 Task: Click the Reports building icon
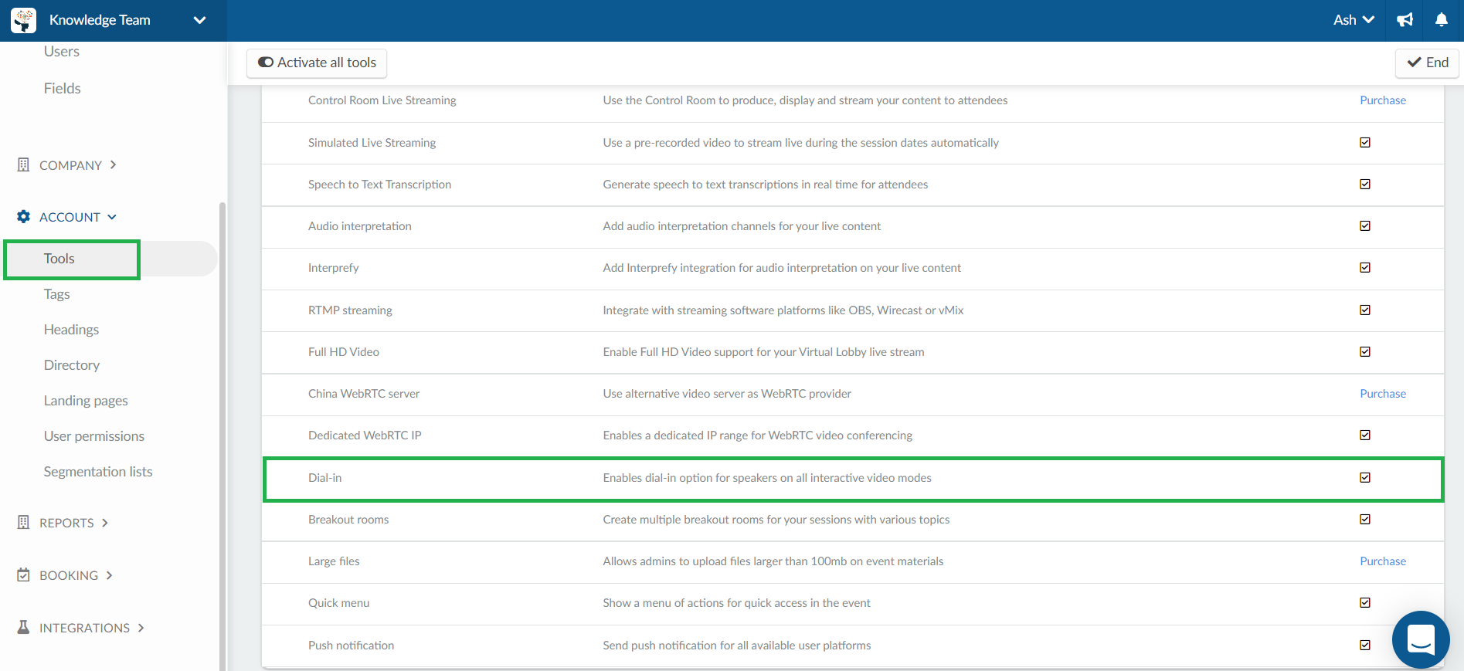pyautogui.click(x=23, y=523)
